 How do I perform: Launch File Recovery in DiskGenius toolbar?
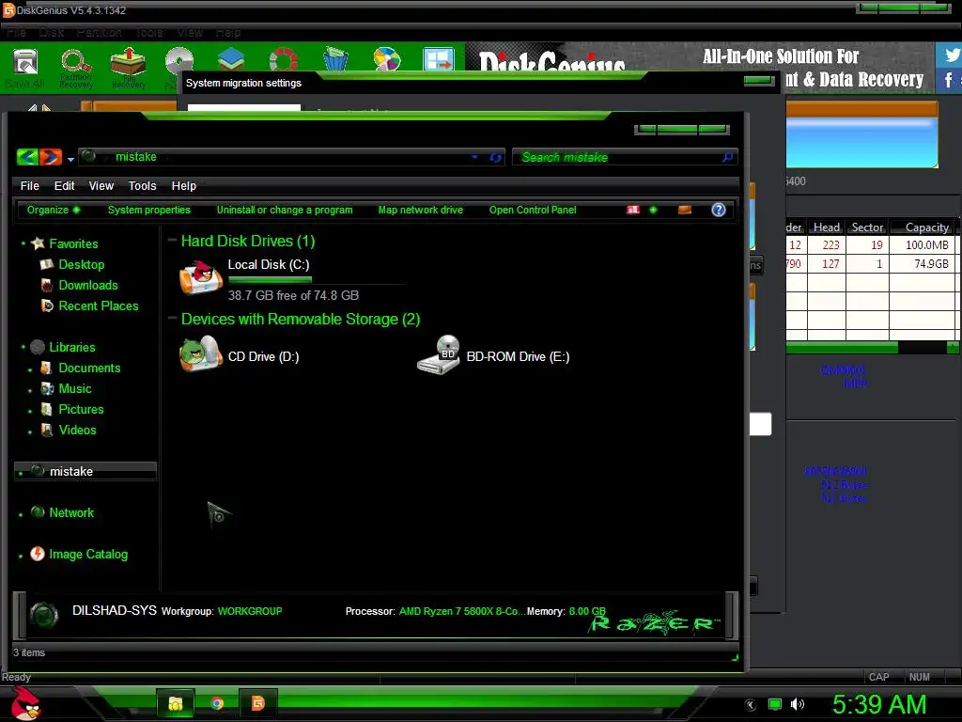(128, 68)
